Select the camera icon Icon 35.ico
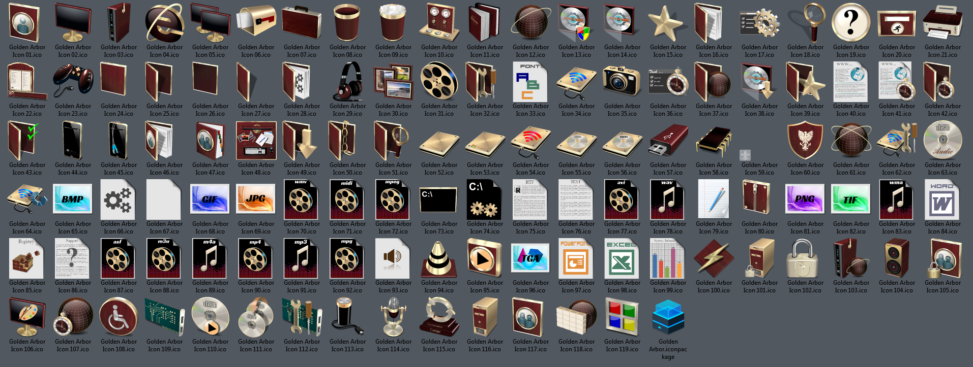The image size is (973, 367). tap(622, 82)
